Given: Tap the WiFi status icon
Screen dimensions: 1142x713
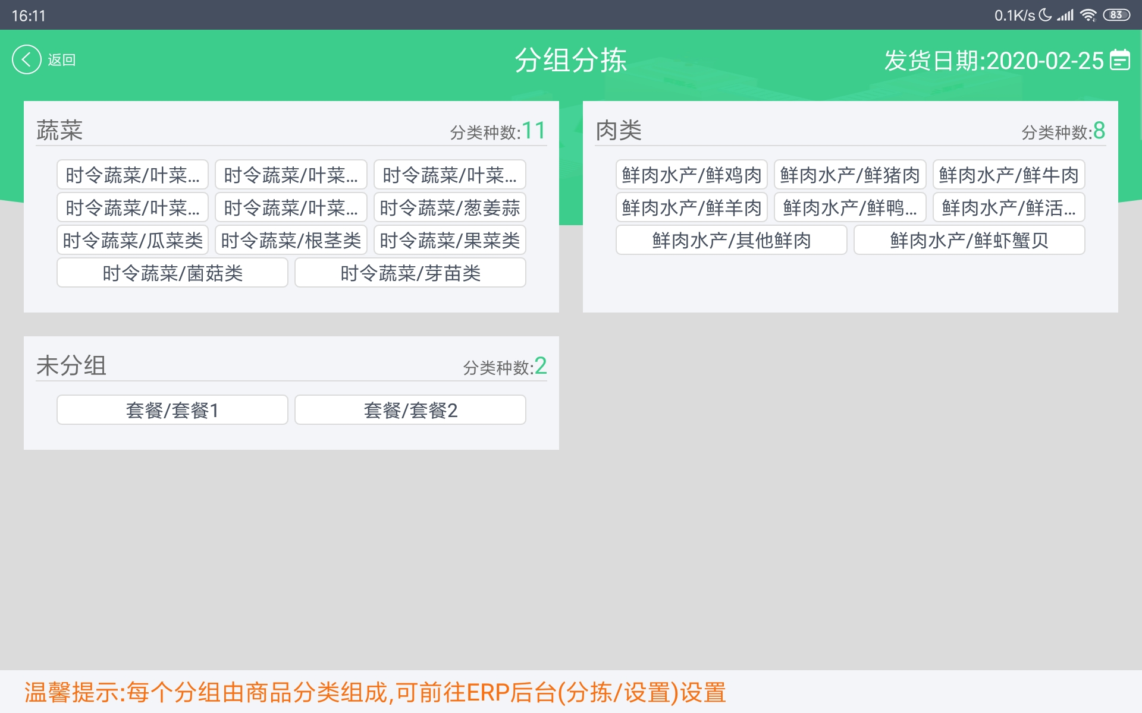Looking at the screenshot, I should pos(1088,15).
